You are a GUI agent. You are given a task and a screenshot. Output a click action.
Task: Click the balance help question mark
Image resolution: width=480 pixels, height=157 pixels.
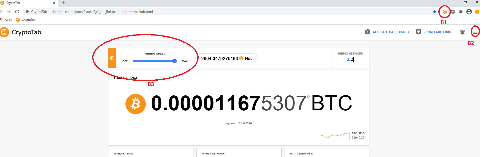click(x=308, y=97)
